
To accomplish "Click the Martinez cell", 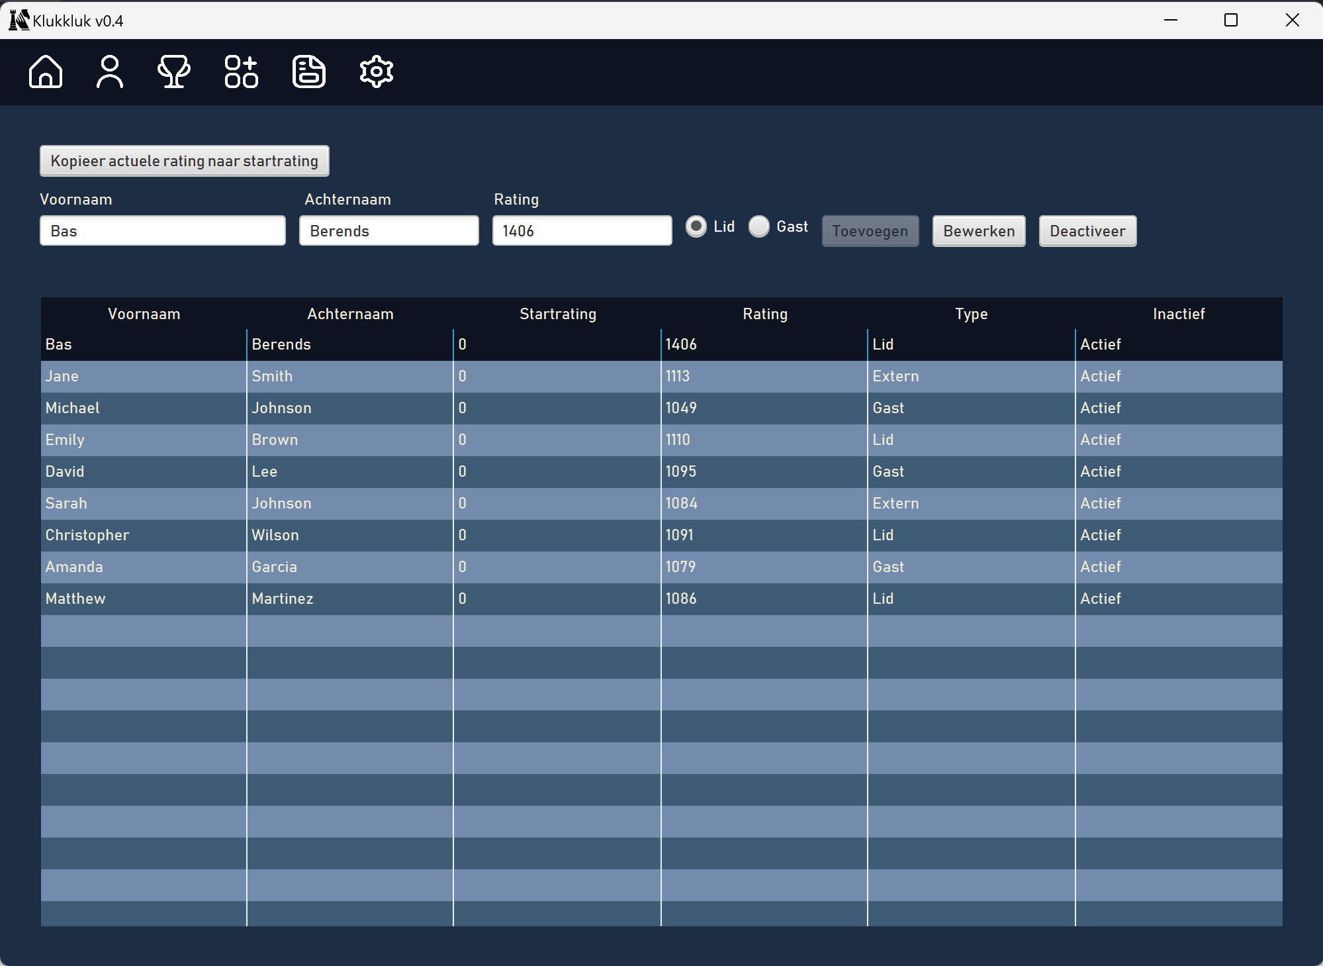I will tap(350, 599).
